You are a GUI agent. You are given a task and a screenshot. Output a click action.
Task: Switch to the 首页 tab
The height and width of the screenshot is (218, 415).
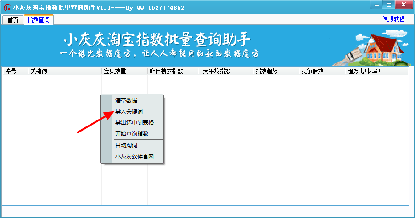coord(13,20)
